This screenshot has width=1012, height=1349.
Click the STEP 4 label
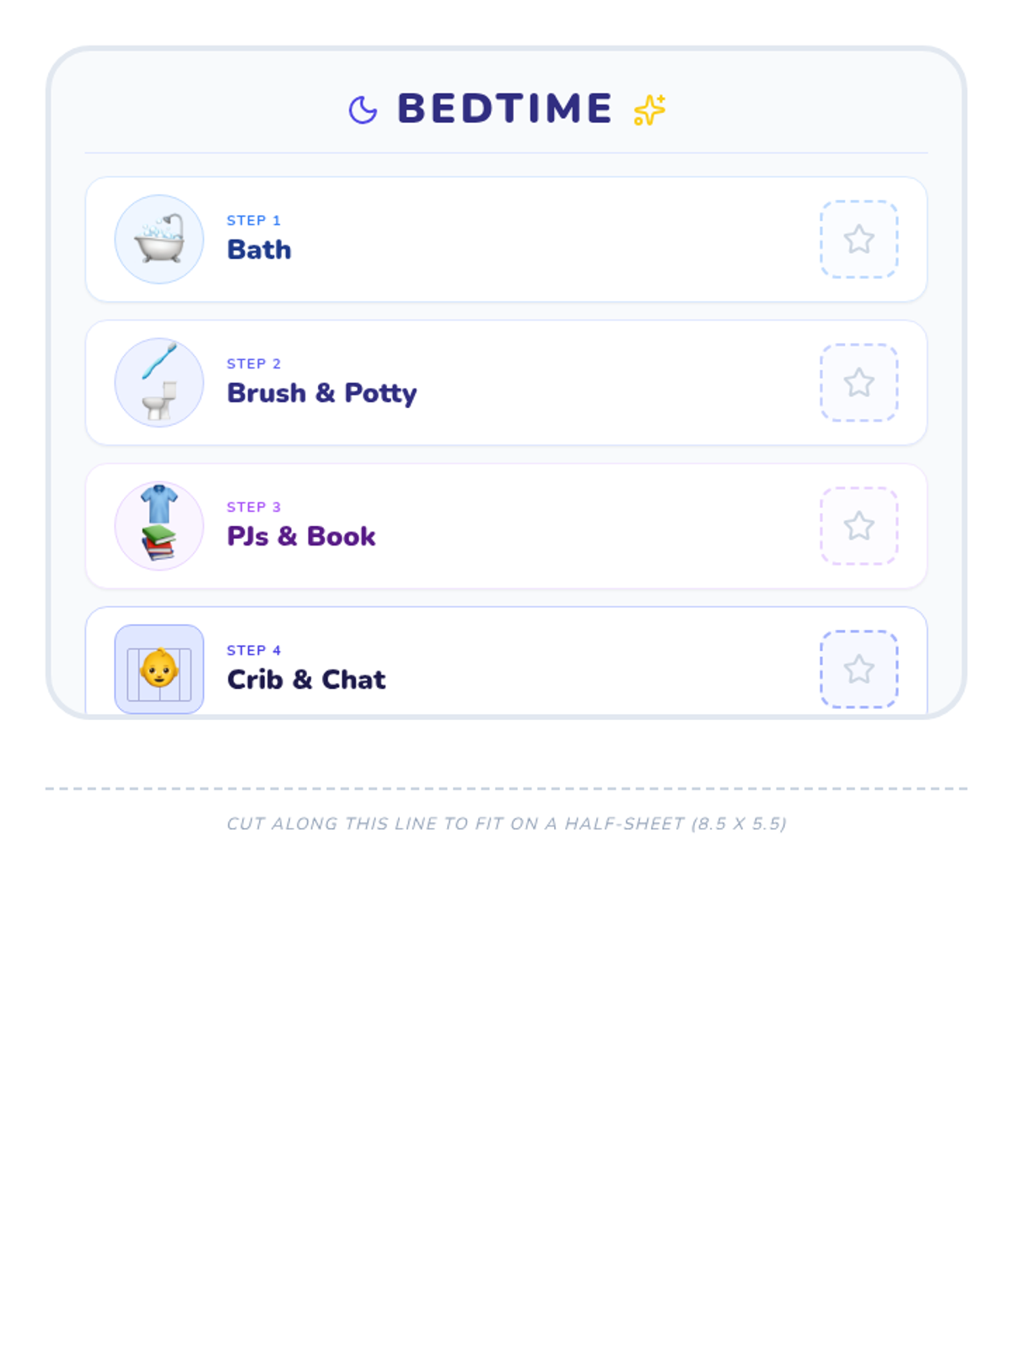click(x=254, y=650)
